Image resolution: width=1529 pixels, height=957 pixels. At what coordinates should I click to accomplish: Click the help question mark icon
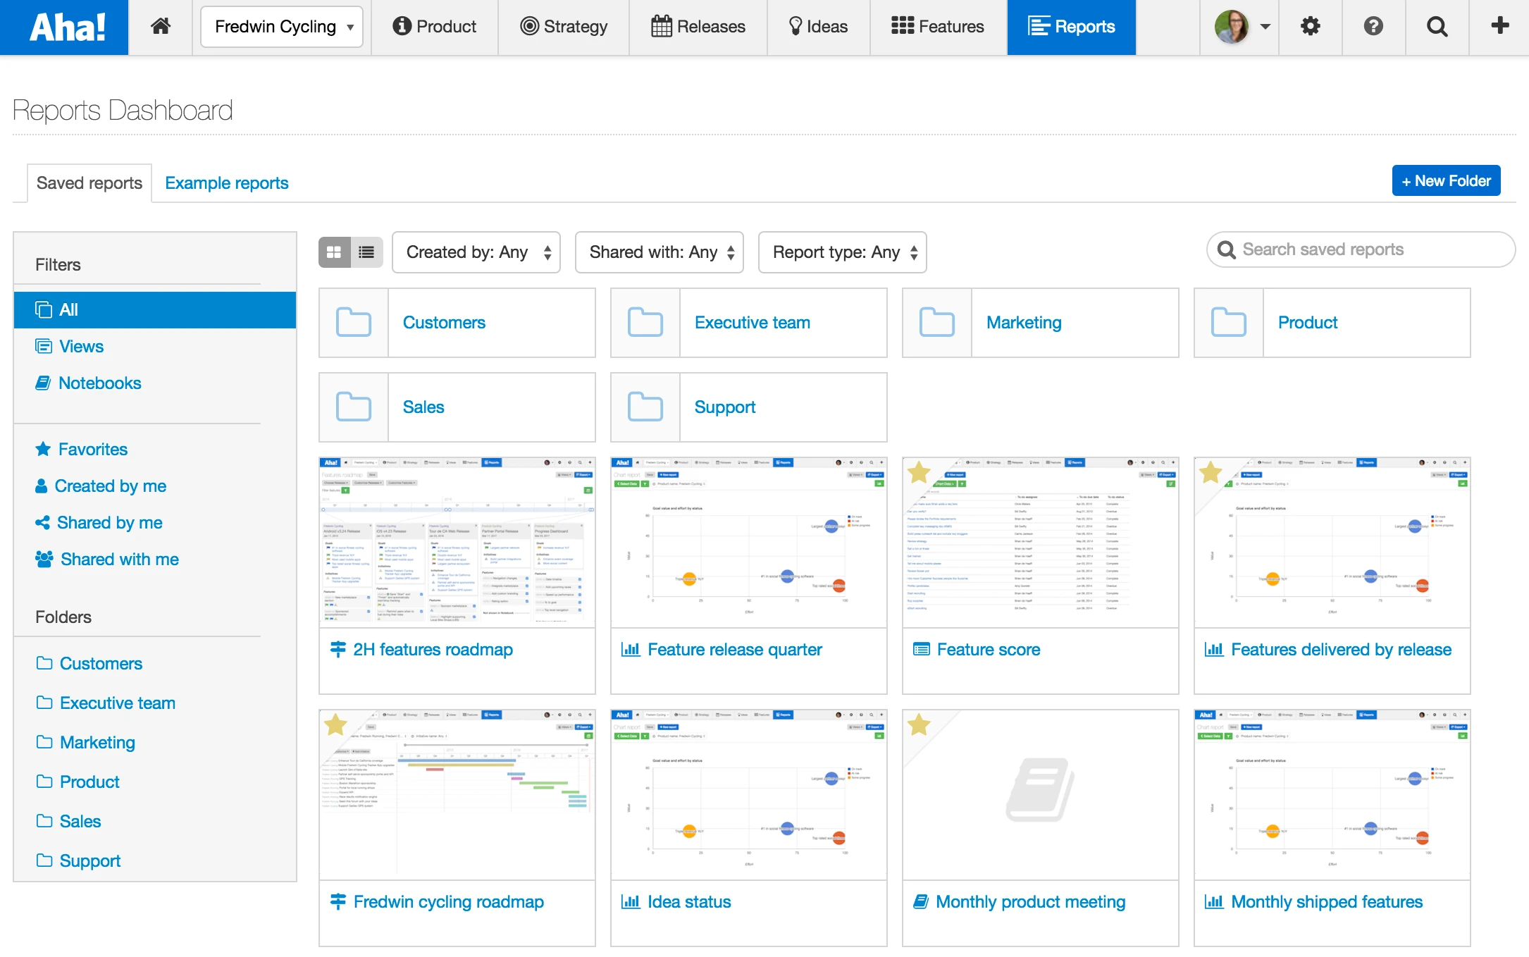[x=1373, y=27]
